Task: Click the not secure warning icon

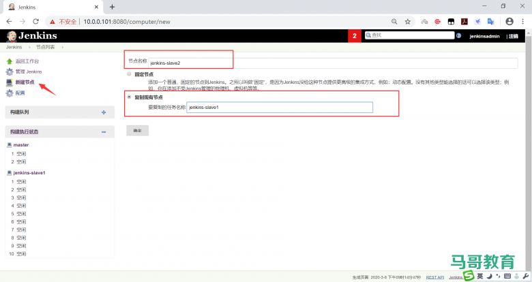Action: [x=53, y=22]
